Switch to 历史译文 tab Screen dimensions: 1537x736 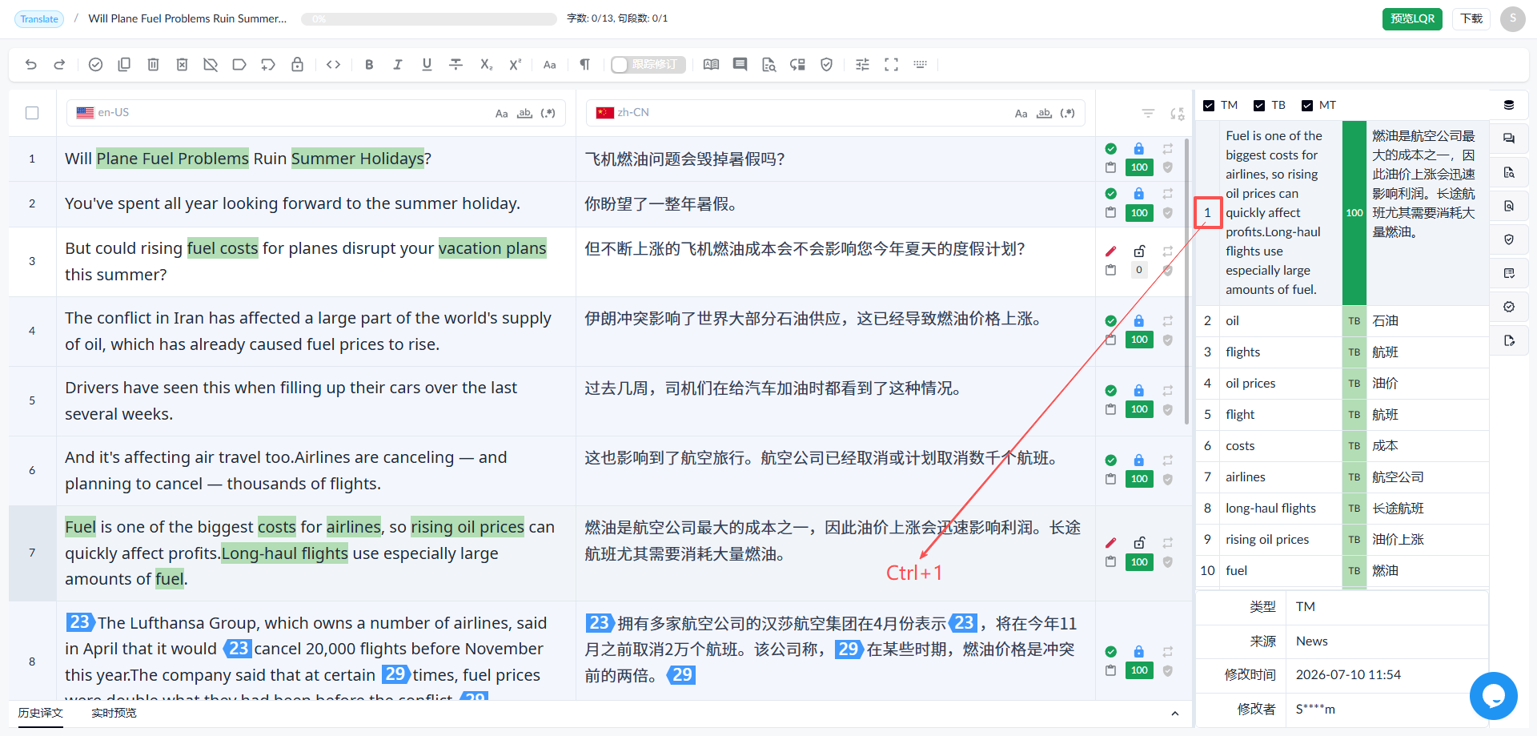coord(41,713)
